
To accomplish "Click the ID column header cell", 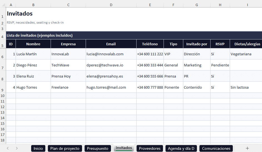I will tap(11, 44).
